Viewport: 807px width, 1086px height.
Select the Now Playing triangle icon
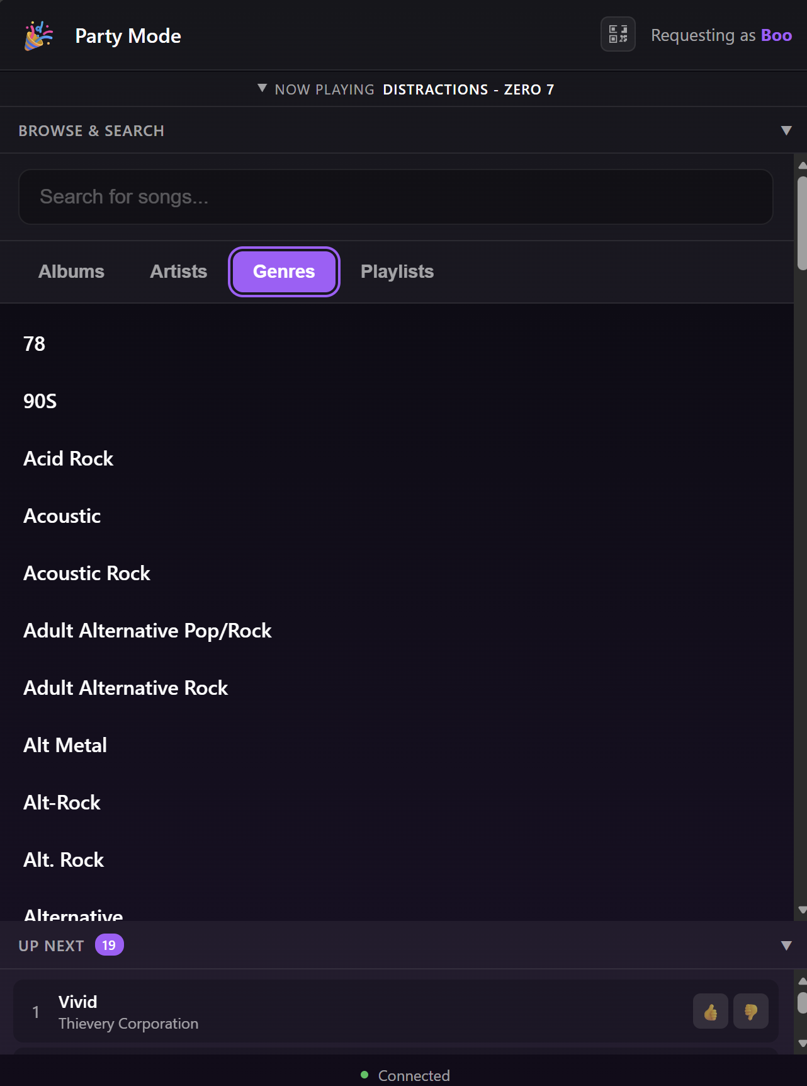tap(262, 89)
